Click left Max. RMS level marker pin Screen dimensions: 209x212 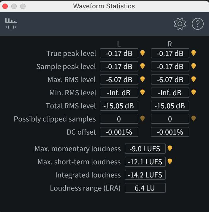pos(142,79)
